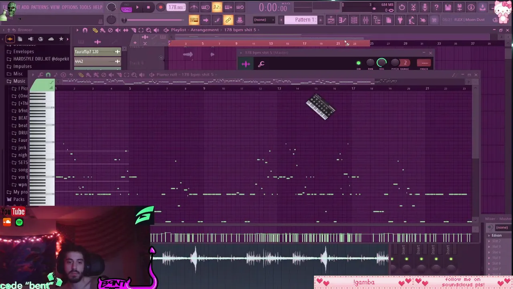Expand the Impulses folder

coord(22,66)
